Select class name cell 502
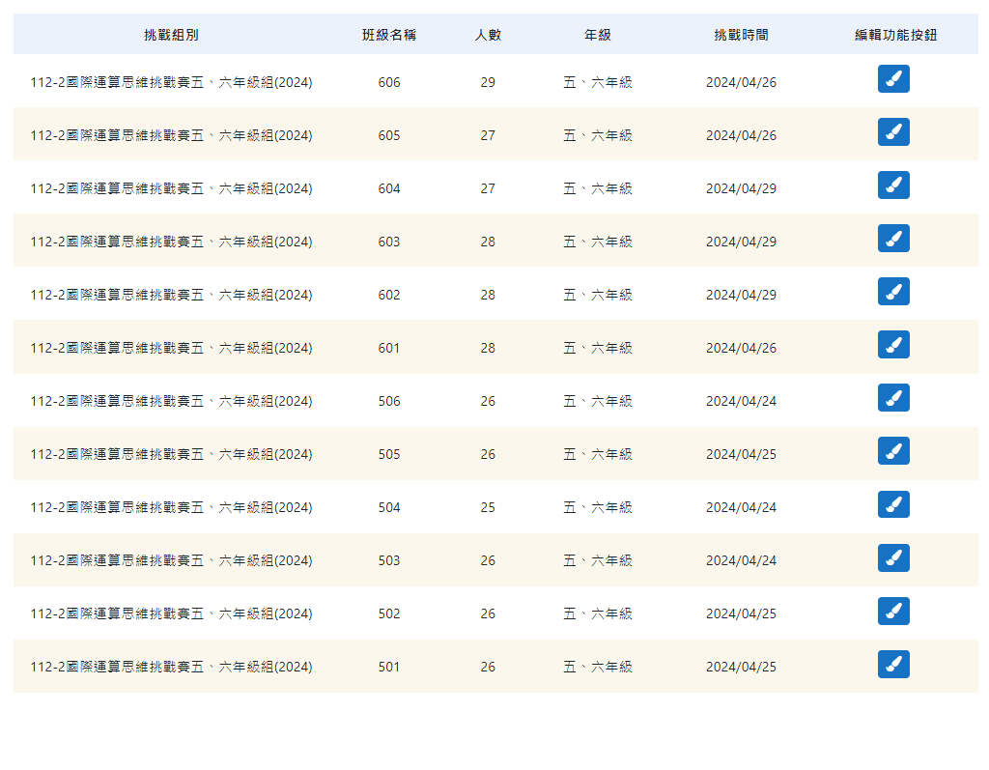The image size is (989, 770). pos(389,613)
